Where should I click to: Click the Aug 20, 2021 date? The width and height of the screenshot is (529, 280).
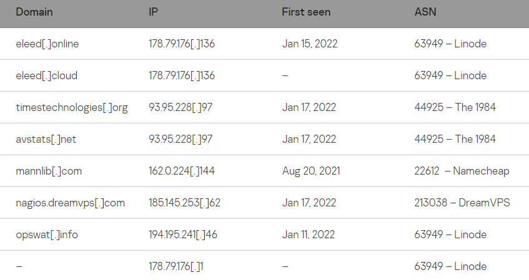(310, 171)
